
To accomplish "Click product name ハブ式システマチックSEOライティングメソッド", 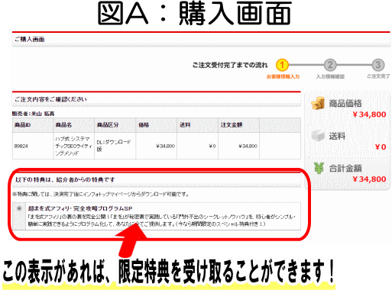I will 73,146.
